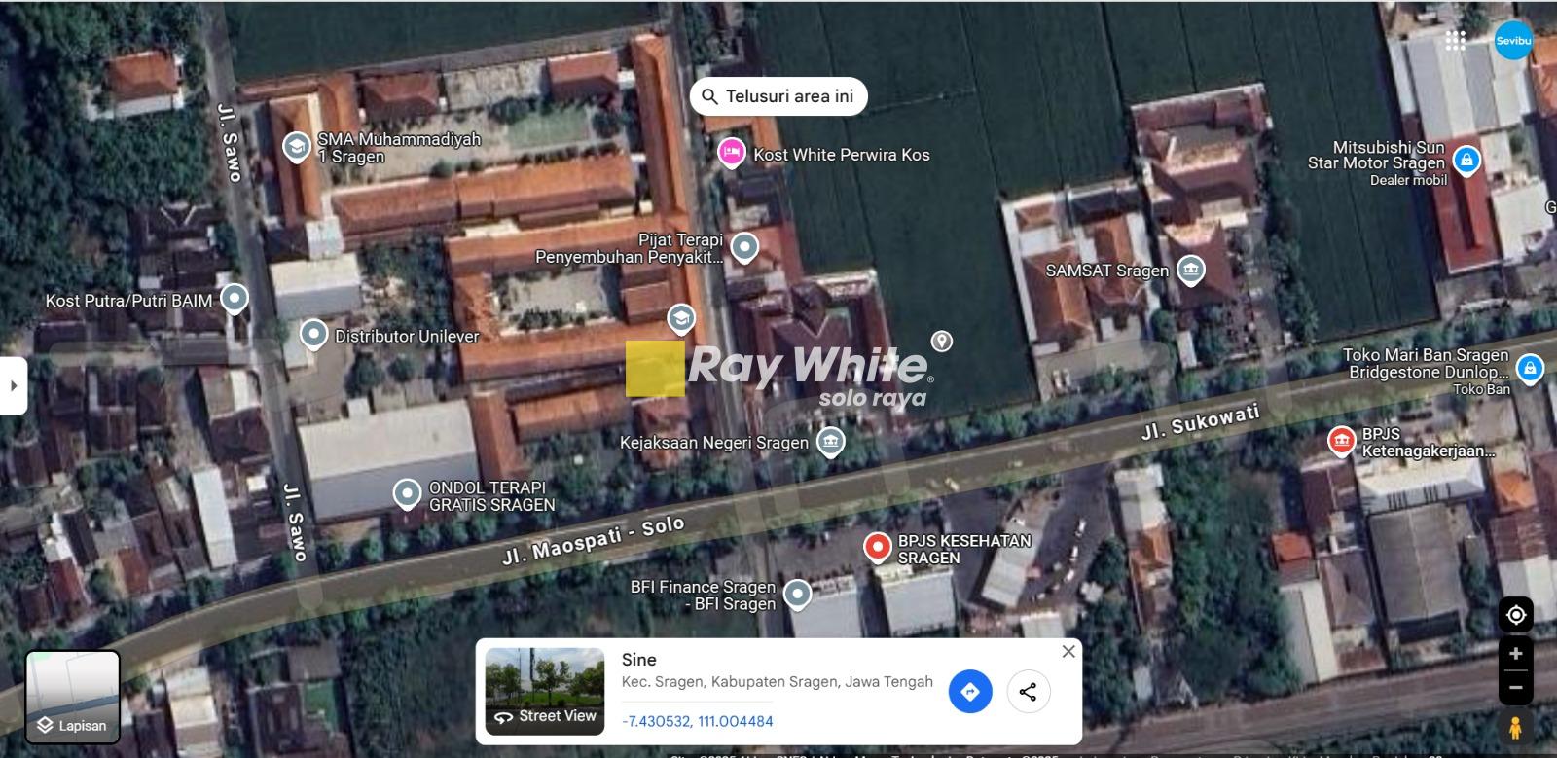Viewport: 1557px width, 758px height.
Task: Click the directions arrow icon
Action: click(x=969, y=692)
